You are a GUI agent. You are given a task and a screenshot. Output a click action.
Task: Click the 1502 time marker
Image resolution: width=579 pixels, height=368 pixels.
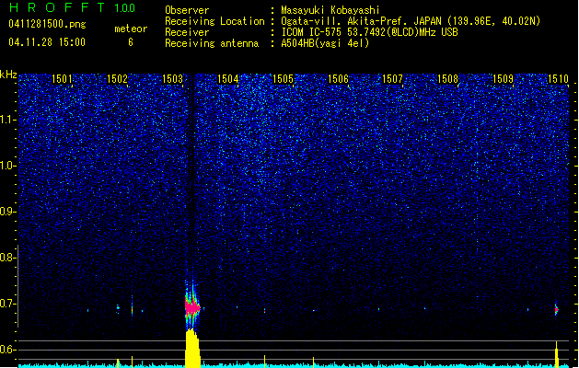point(117,79)
